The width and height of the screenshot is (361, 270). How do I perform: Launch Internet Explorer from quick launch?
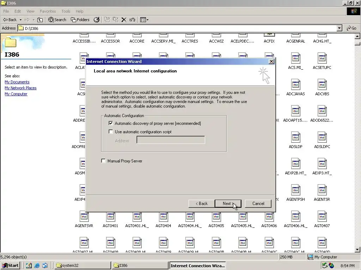pos(37,265)
